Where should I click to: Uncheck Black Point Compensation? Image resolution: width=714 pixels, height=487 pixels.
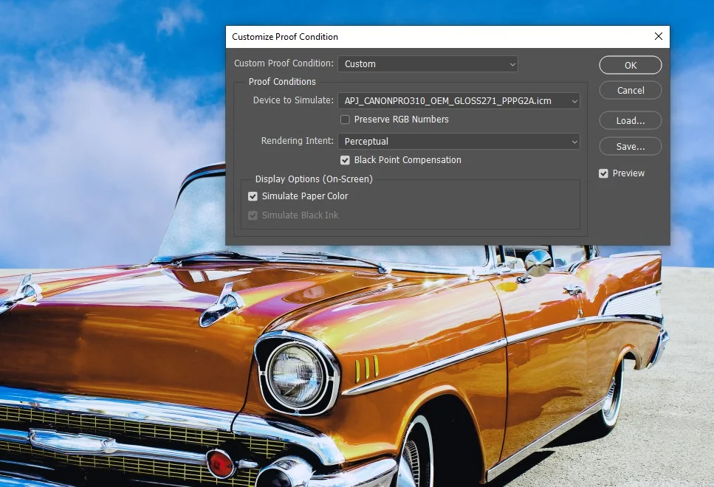tap(345, 160)
